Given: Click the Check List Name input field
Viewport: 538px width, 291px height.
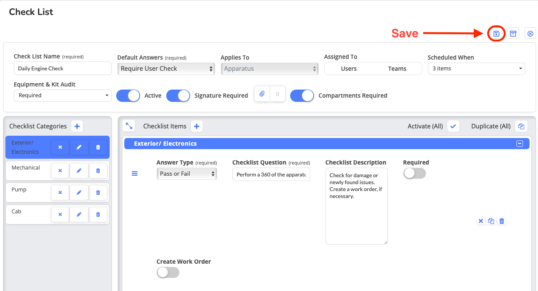Looking at the screenshot, I should click(x=62, y=69).
